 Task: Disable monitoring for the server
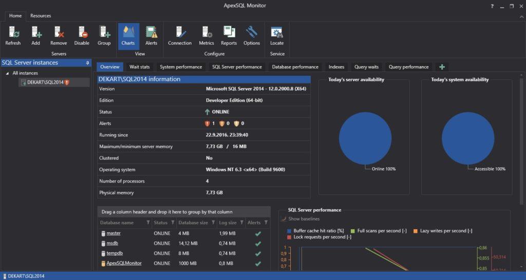click(x=82, y=36)
